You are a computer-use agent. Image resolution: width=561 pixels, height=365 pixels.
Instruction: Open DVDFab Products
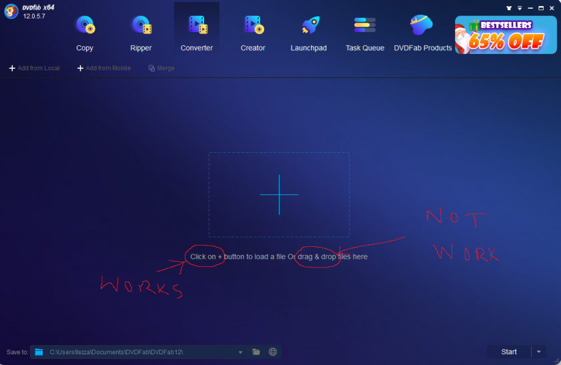422,33
